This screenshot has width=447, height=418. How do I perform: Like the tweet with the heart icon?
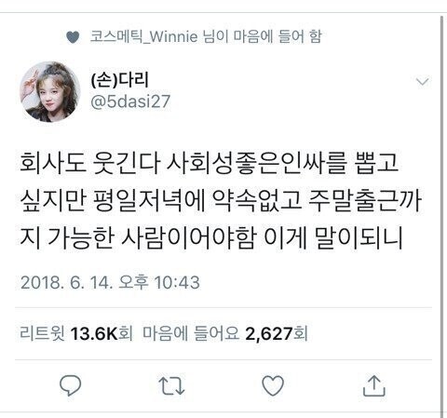(273, 385)
